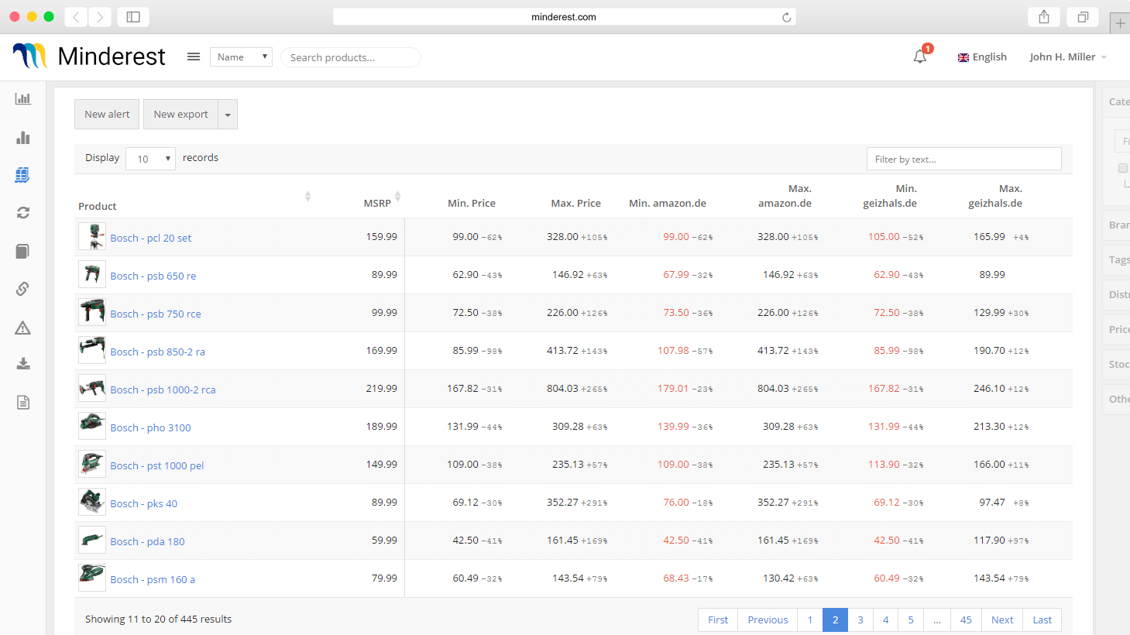Screen dimensions: 1130x635
Task: Click Bosch pks 40 thumbnail
Action: pos(92,502)
